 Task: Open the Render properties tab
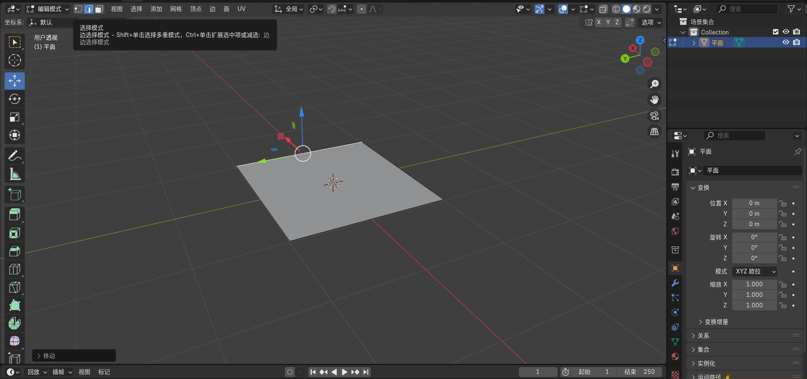pos(675,172)
